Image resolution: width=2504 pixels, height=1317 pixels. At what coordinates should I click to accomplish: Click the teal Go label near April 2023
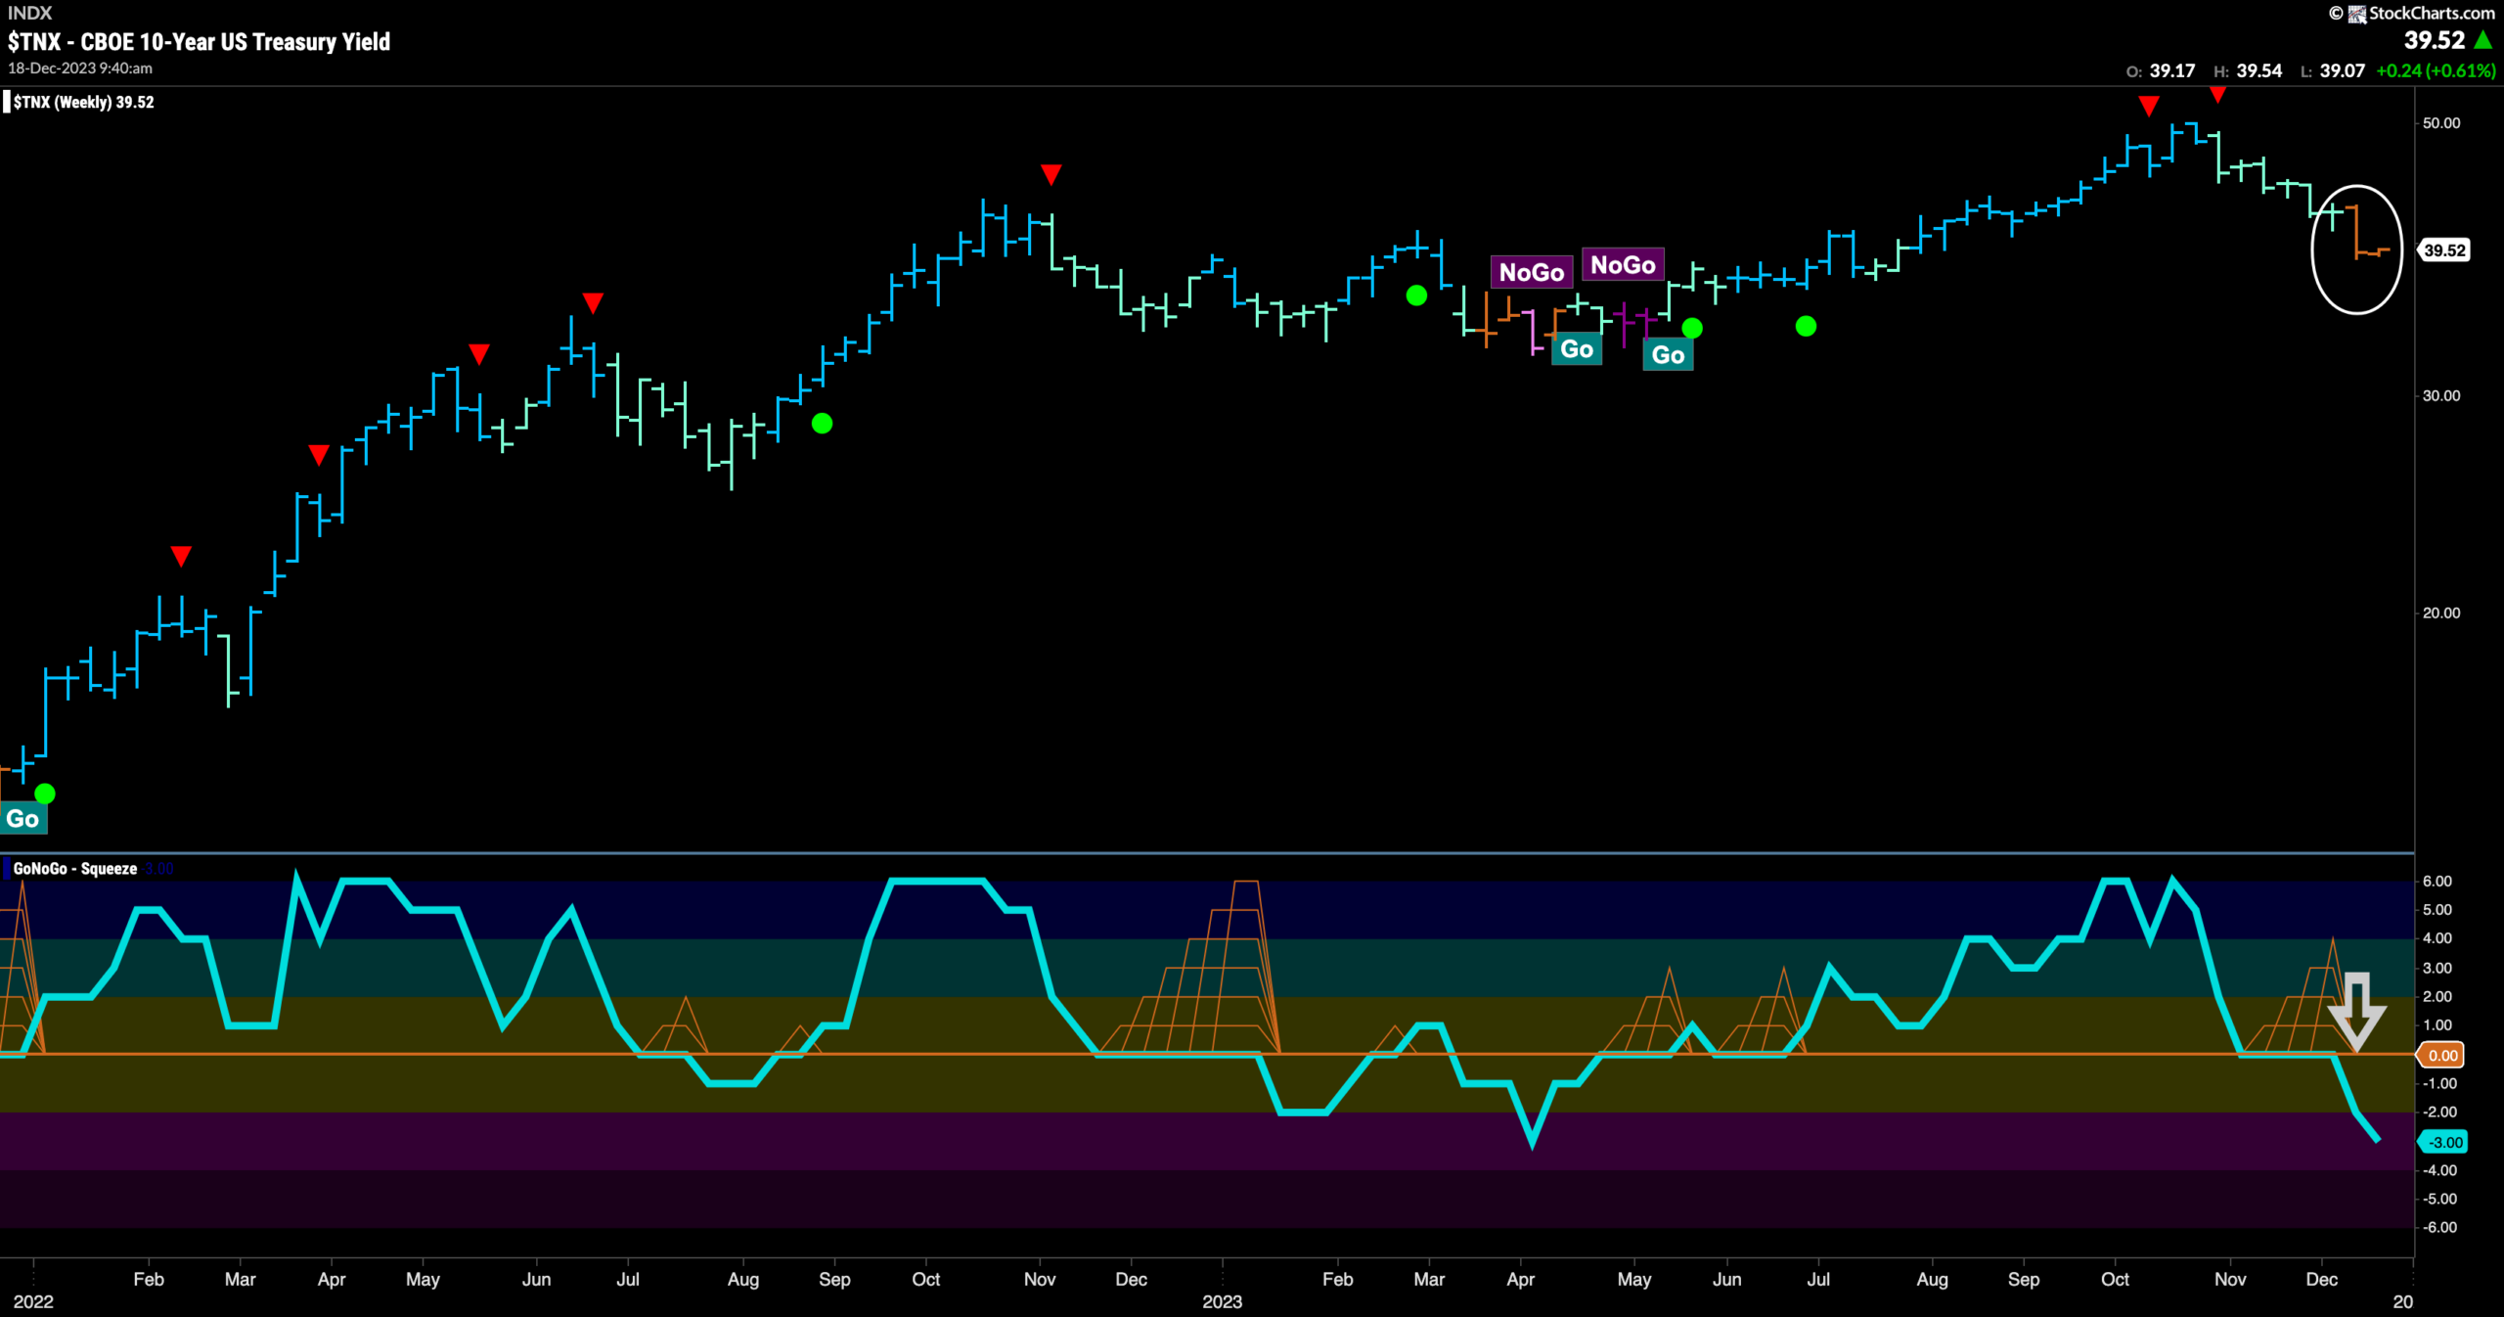click(1577, 349)
